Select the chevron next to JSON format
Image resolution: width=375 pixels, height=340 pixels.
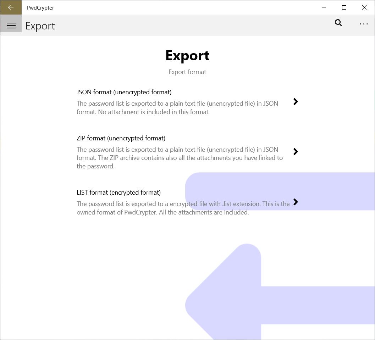[x=296, y=102]
